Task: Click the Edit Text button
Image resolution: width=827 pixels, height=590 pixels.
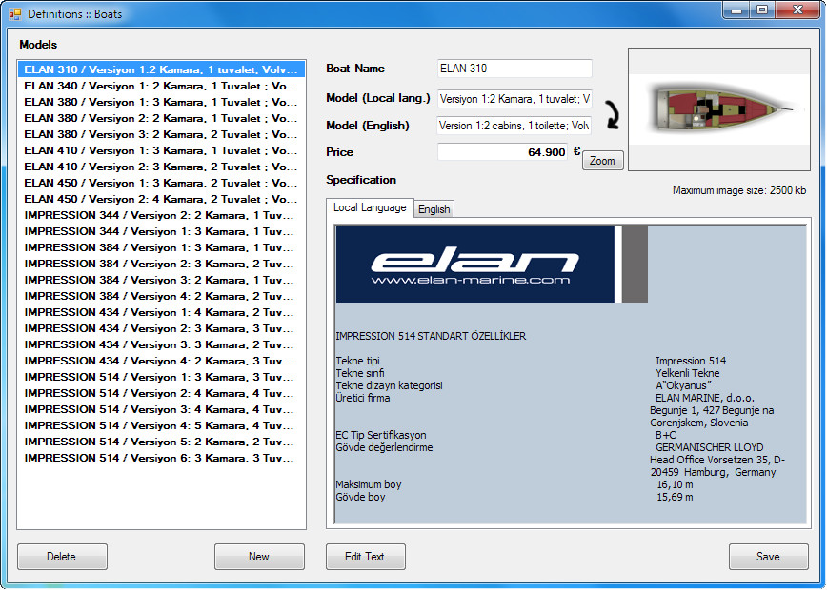Action: tap(365, 557)
